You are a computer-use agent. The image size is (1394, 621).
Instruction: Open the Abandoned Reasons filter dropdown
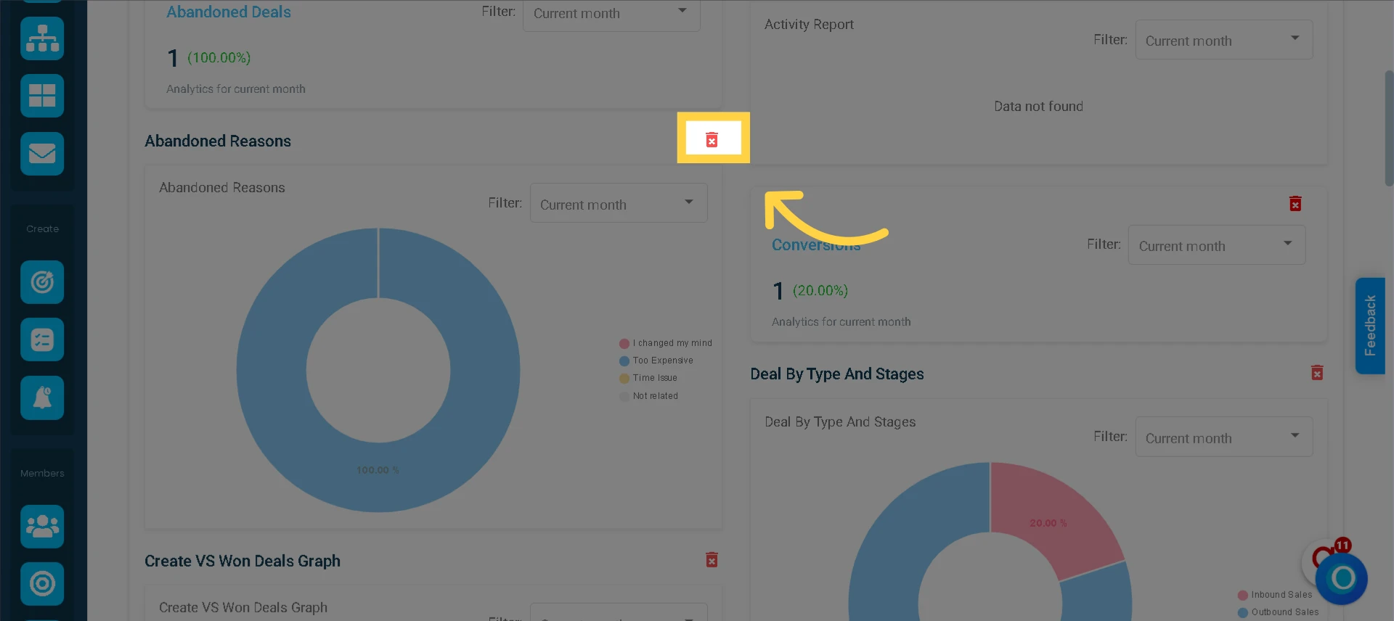[x=619, y=203]
